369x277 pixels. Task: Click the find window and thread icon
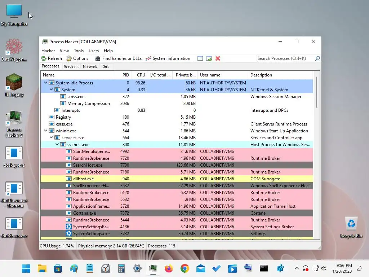pyautogui.click(x=209, y=58)
